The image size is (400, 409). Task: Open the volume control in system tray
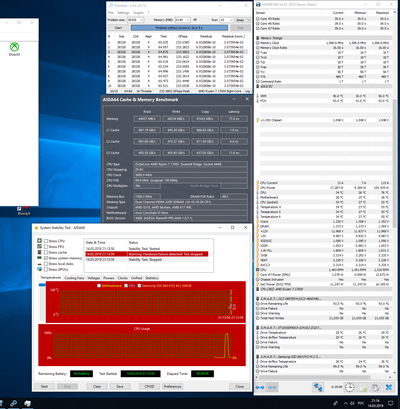pyautogui.click(x=352, y=403)
